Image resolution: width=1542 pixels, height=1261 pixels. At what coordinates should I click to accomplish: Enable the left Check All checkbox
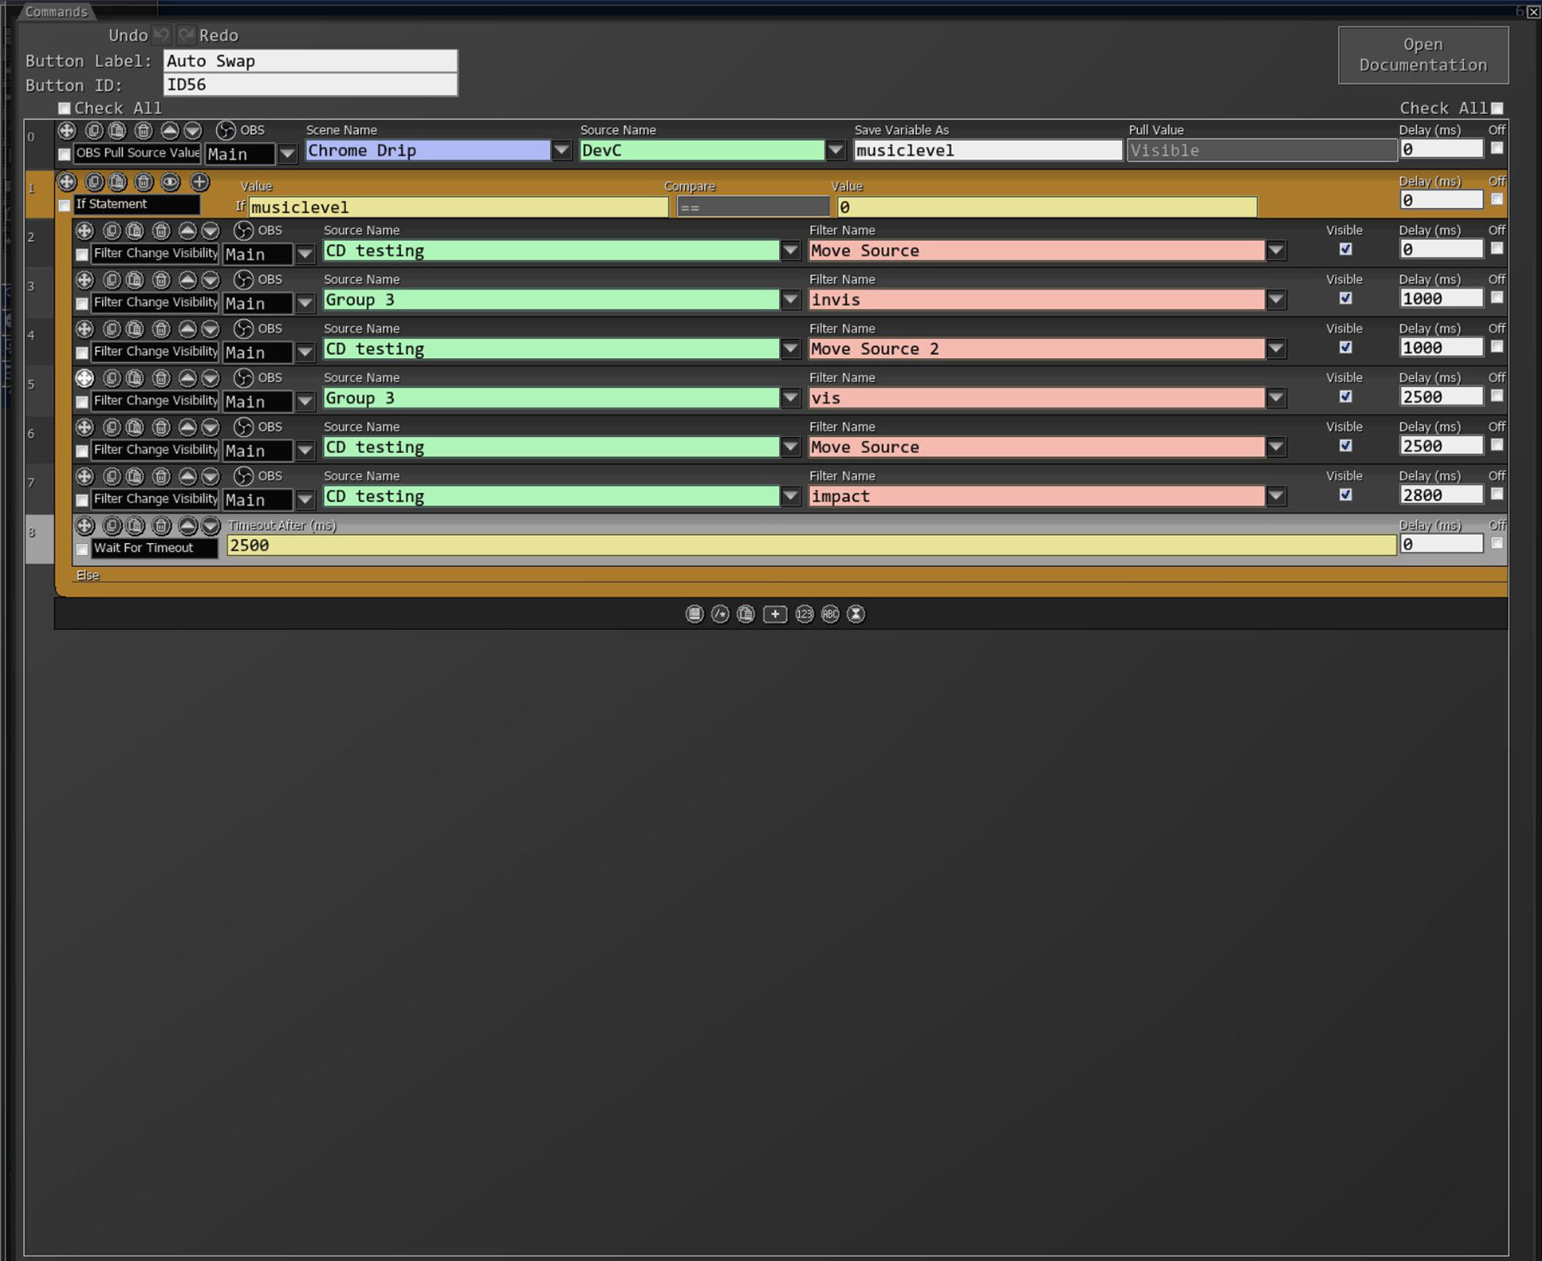pyautogui.click(x=64, y=108)
